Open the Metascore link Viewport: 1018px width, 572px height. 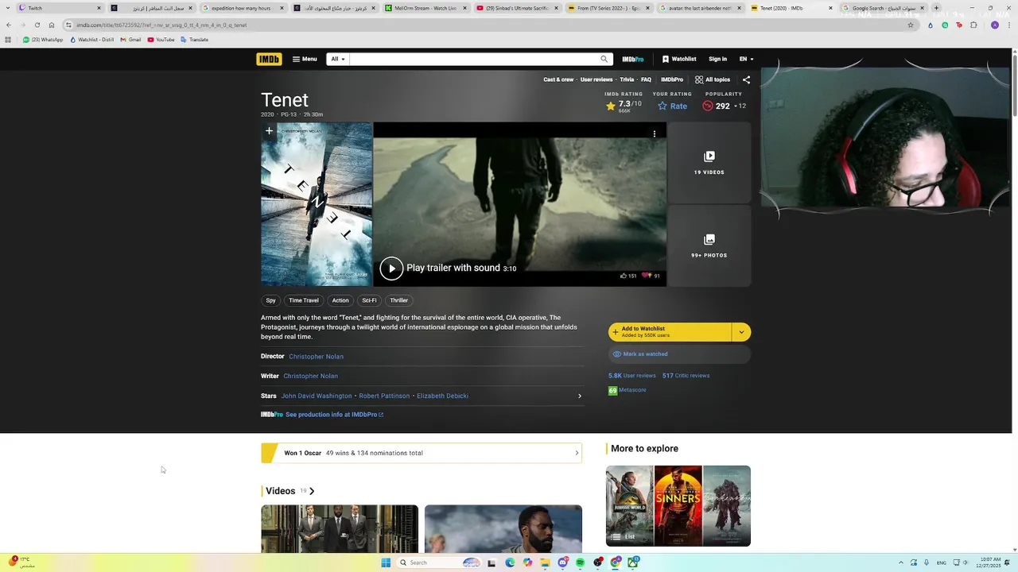pyautogui.click(x=628, y=390)
